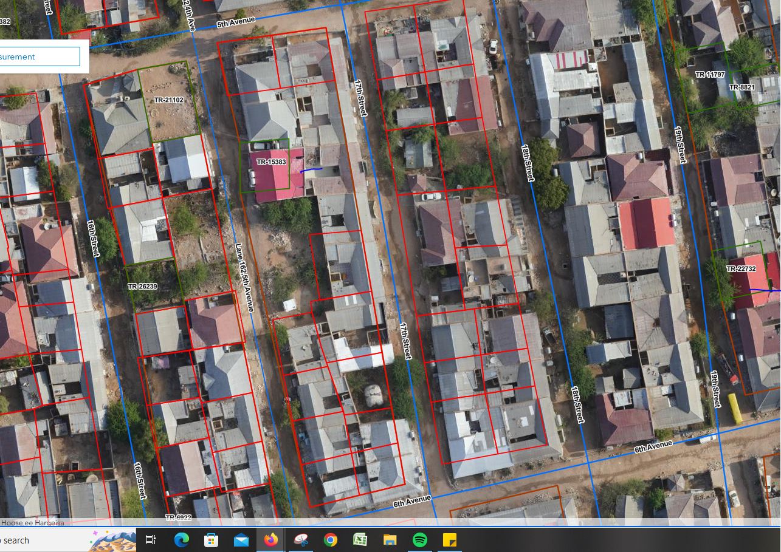Open the Snipping Tool taskbar icon
This screenshot has height=552, width=781.
pos(301,539)
